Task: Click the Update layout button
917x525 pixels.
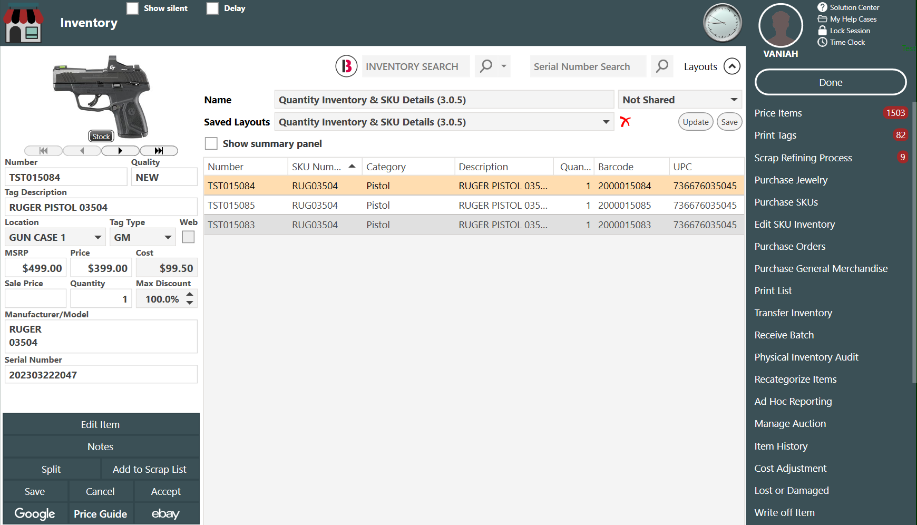Action: 696,122
